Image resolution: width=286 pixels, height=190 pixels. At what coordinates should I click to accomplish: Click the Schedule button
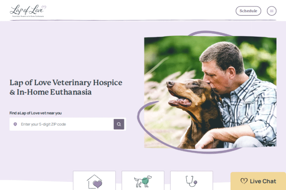(x=248, y=11)
